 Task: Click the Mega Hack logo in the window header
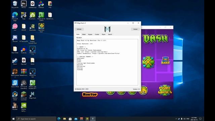click(x=107, y=29)
